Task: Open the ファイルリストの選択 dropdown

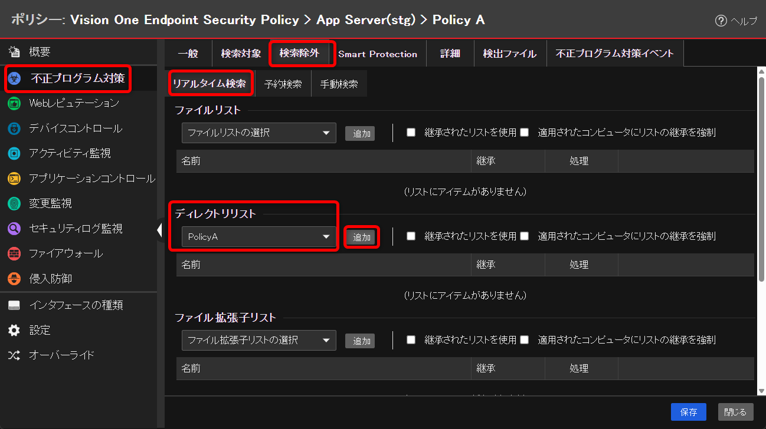Action: 259,133
